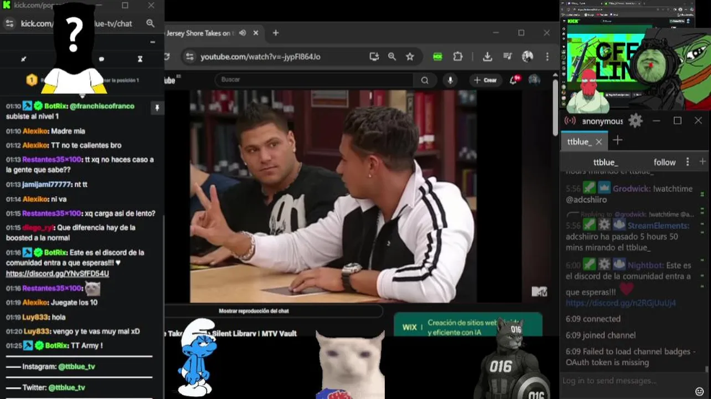The image size is (711, 399).
Task: Open browser downloads icon
Action: point(487,57)
